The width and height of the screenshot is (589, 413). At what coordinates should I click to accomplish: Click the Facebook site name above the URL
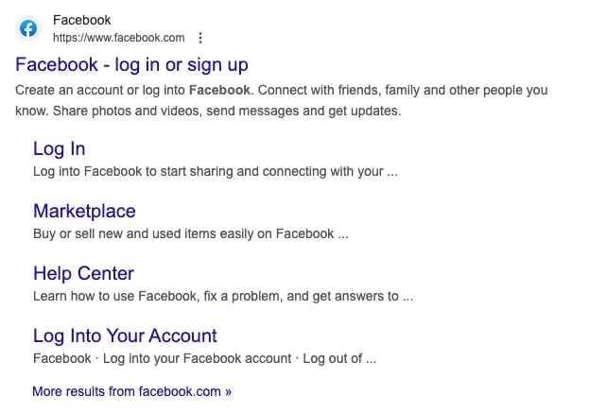click(x=81, y=20)
